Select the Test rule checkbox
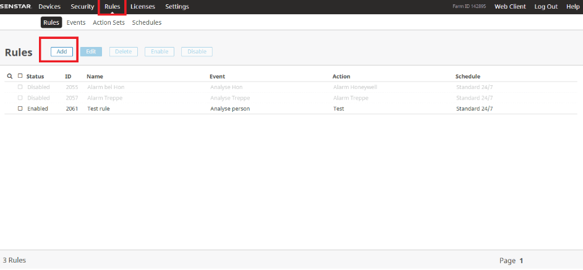 [x=20, y=109]
